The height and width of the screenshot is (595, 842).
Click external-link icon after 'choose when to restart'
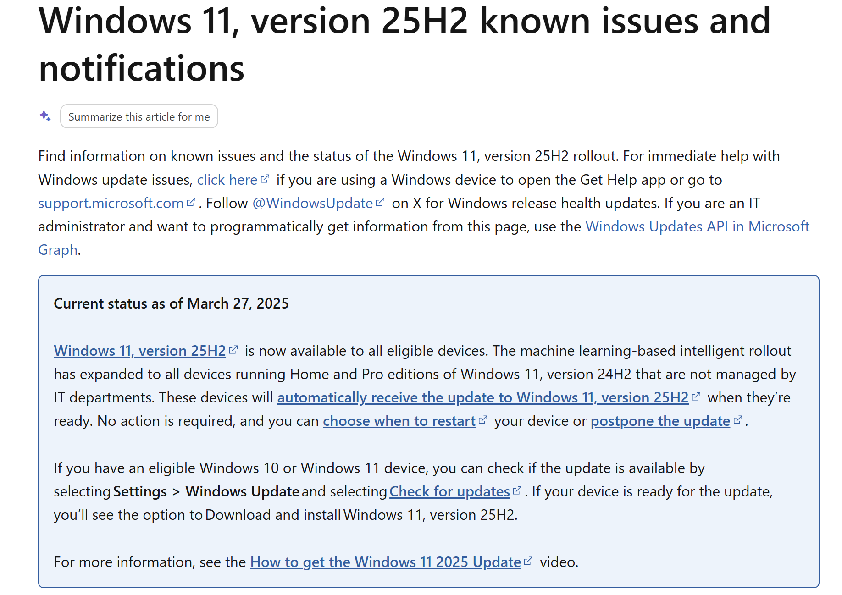point(483,420)
